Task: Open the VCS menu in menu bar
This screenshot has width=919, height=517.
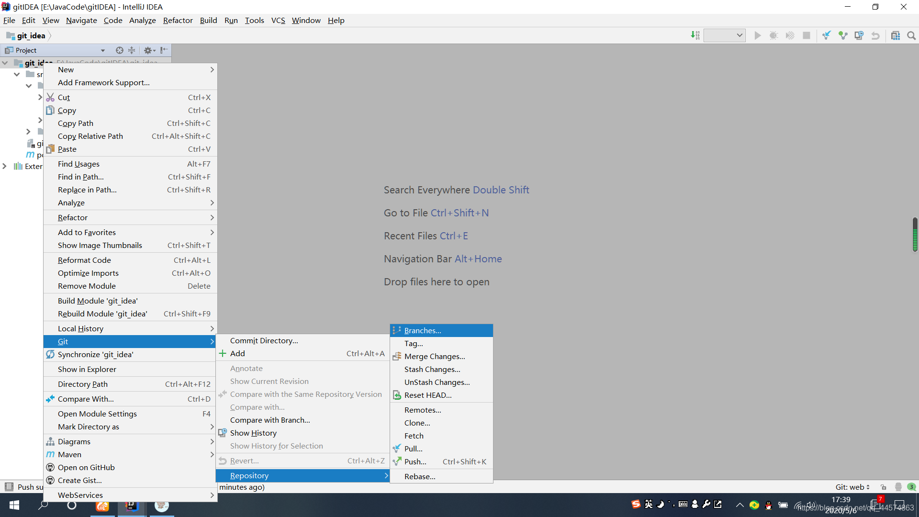Action: [x=278, y=20]
